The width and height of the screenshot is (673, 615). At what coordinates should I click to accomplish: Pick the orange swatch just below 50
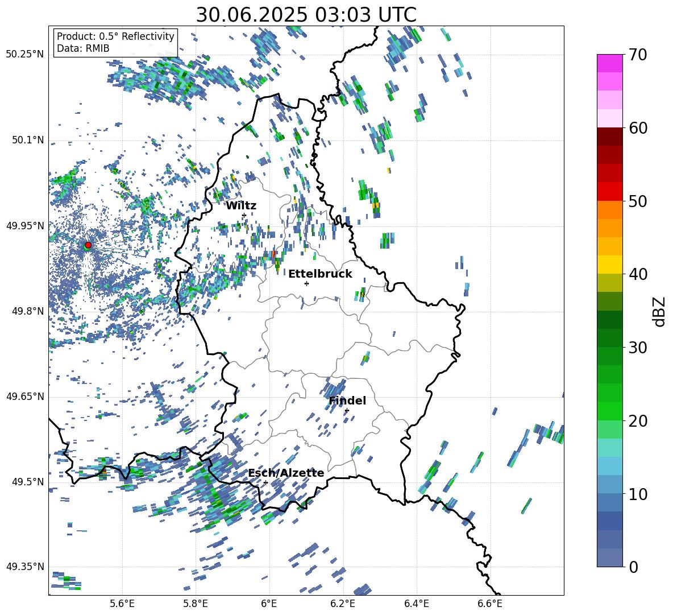(x=610, y=210)
